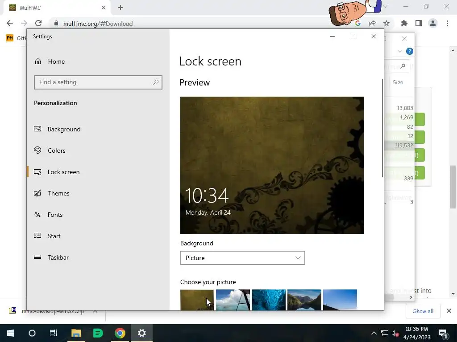Open Task View on taskbar
This screenshot has width=457, height=342.
click(54, 333)
